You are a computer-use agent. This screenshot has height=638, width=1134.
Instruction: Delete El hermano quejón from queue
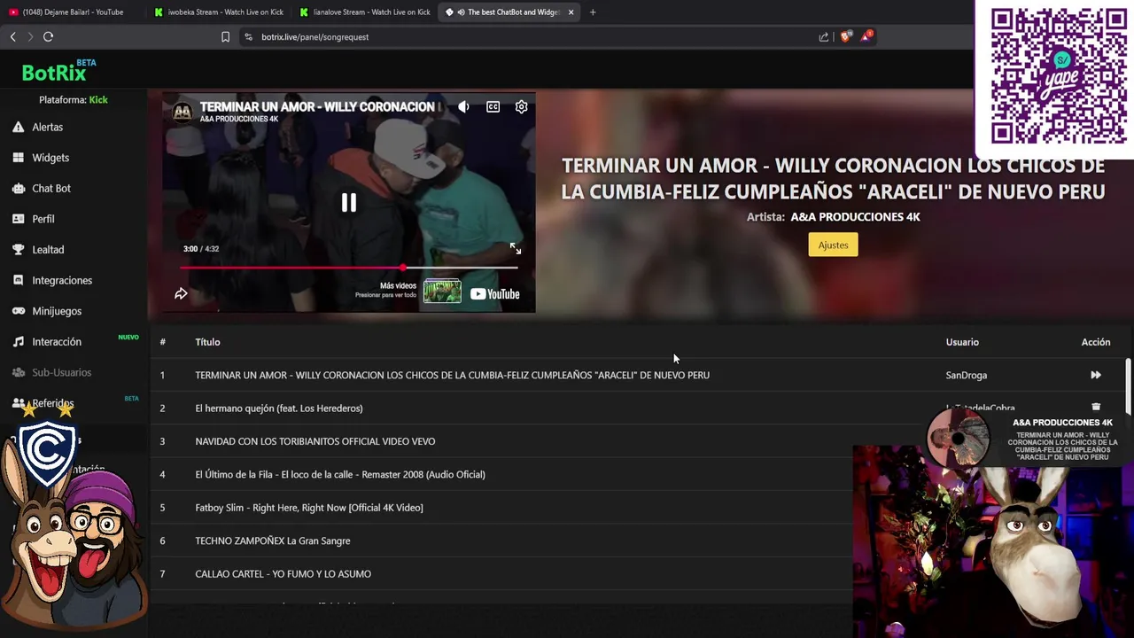tap(1096, 407)
